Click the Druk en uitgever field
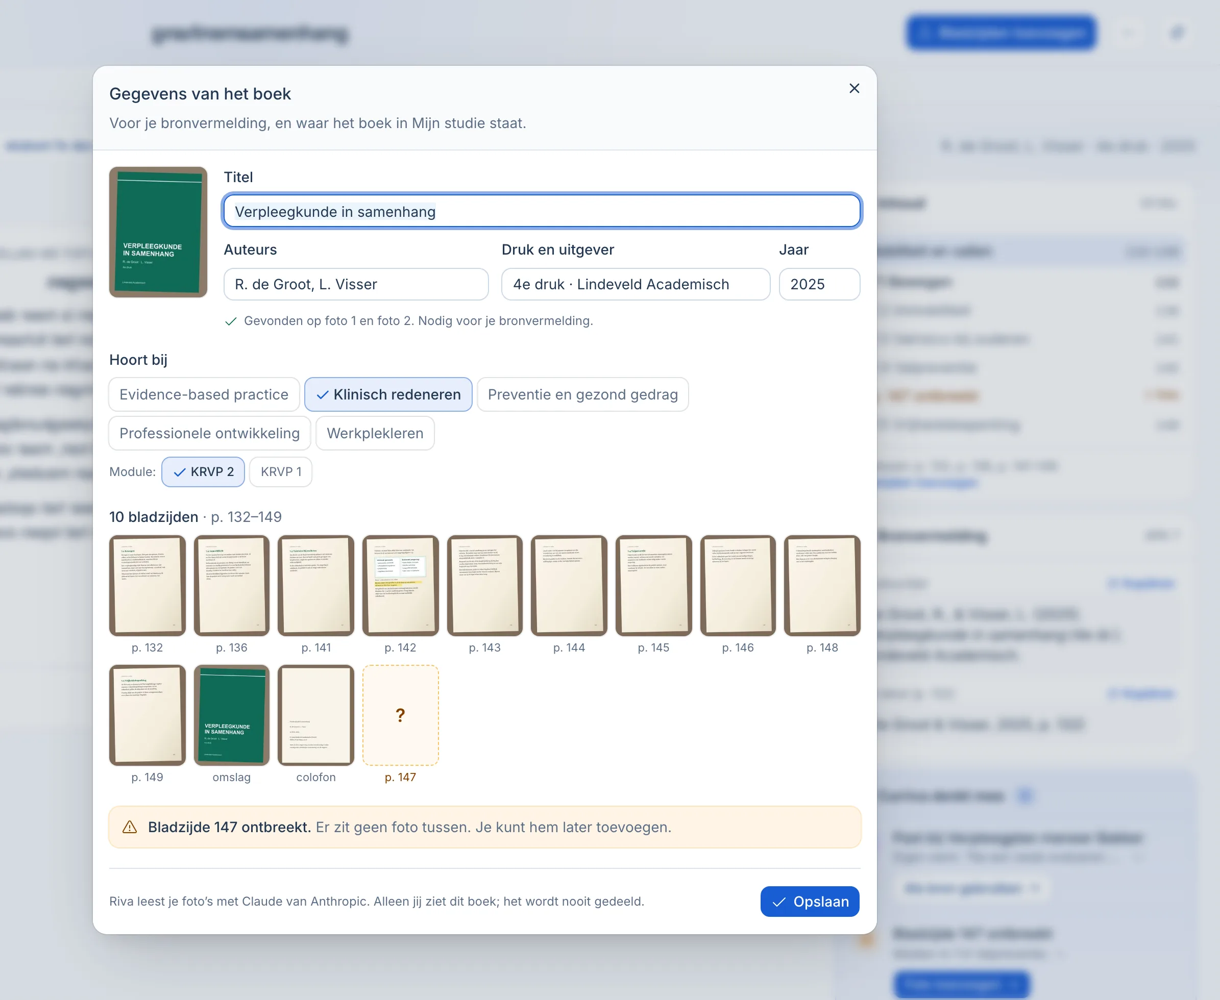1220x1000 pixels. [636, 284]
